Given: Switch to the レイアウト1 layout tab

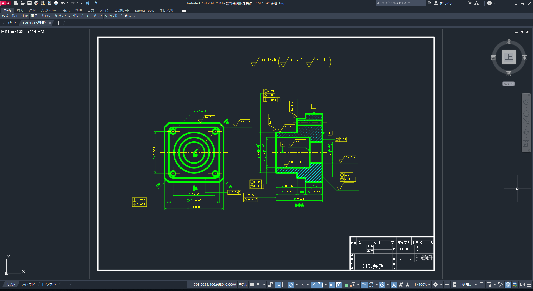Looking at the screenshot, I should 29,284.
